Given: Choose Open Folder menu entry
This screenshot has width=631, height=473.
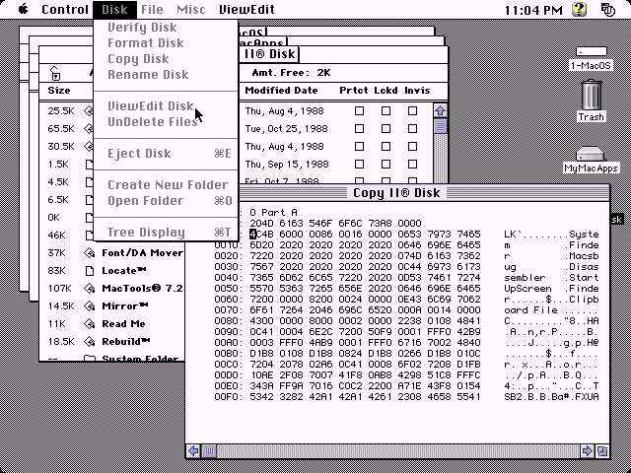Looking at the screenshot, I should (x=166, y=201).
